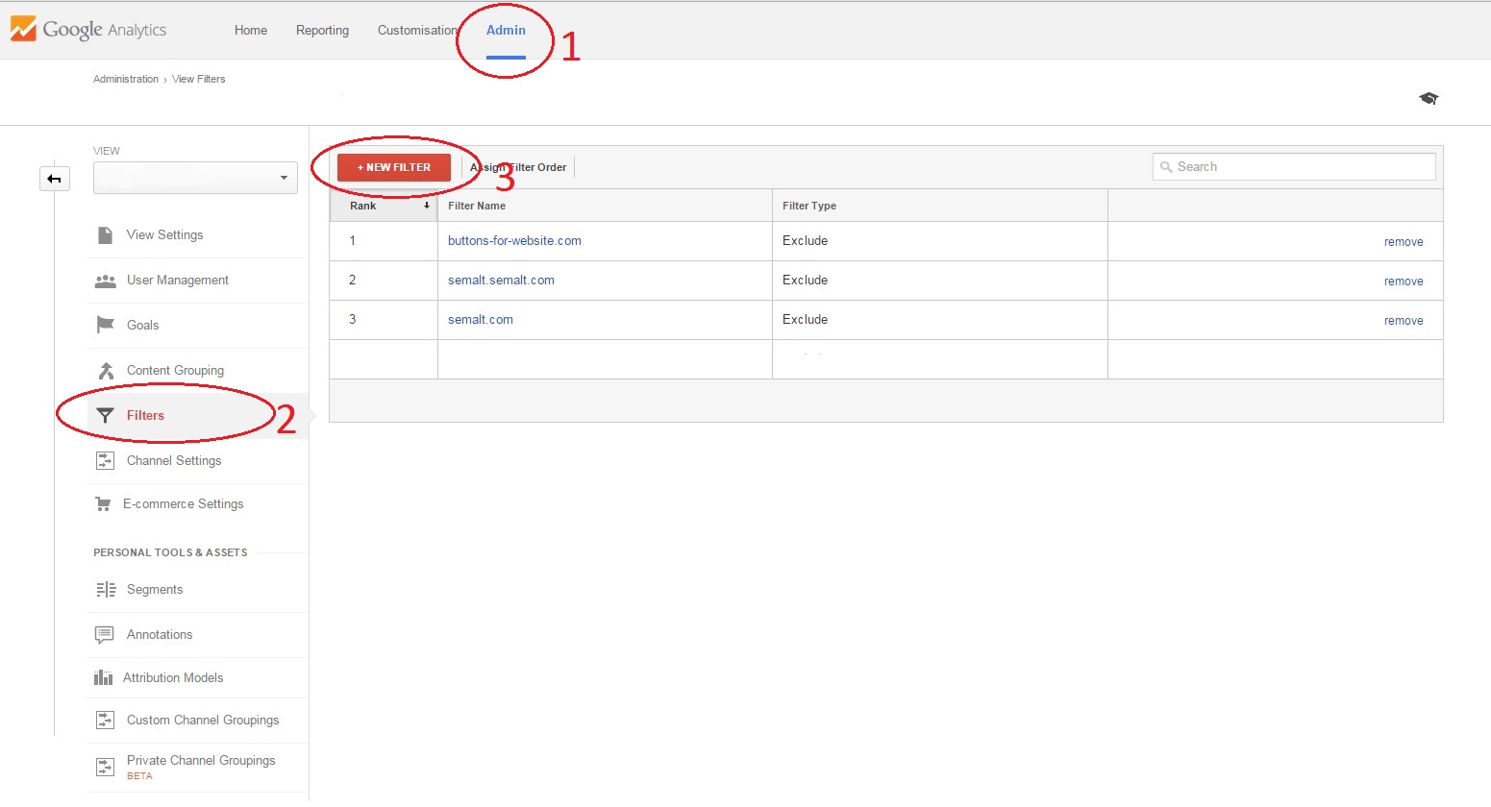Open Annotations under Personal Tools

tap(160, 635)
